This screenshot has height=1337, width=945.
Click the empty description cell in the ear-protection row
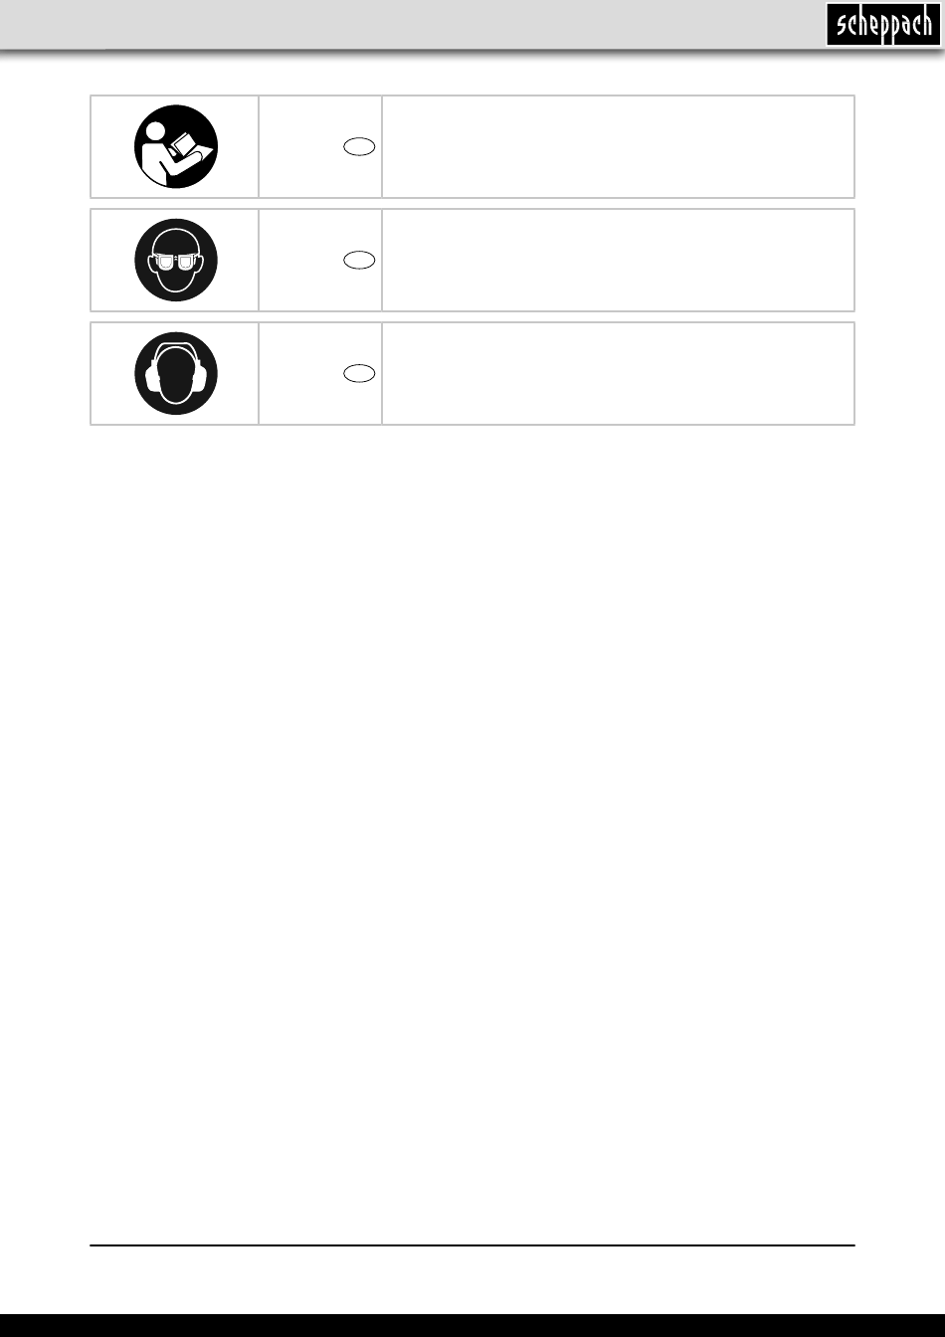coord(618,374)
